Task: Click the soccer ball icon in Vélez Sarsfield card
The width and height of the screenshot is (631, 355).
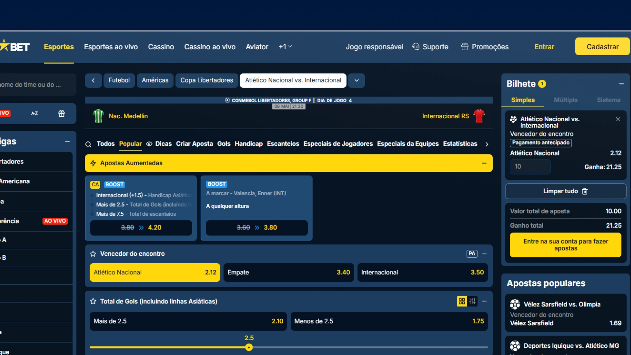Action: tap(515, 304)
